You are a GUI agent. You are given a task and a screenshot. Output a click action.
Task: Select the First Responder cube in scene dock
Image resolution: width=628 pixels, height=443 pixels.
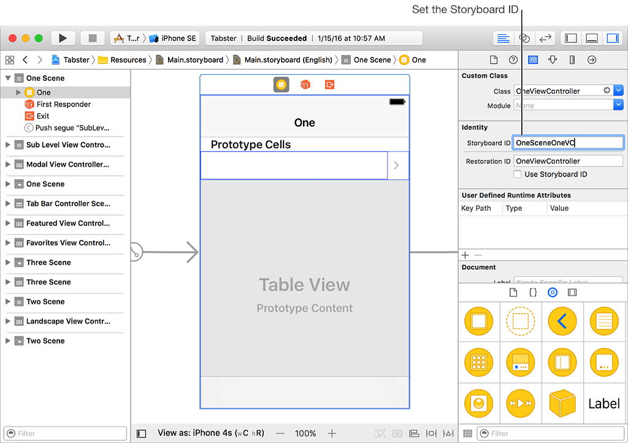click(305, 85)
